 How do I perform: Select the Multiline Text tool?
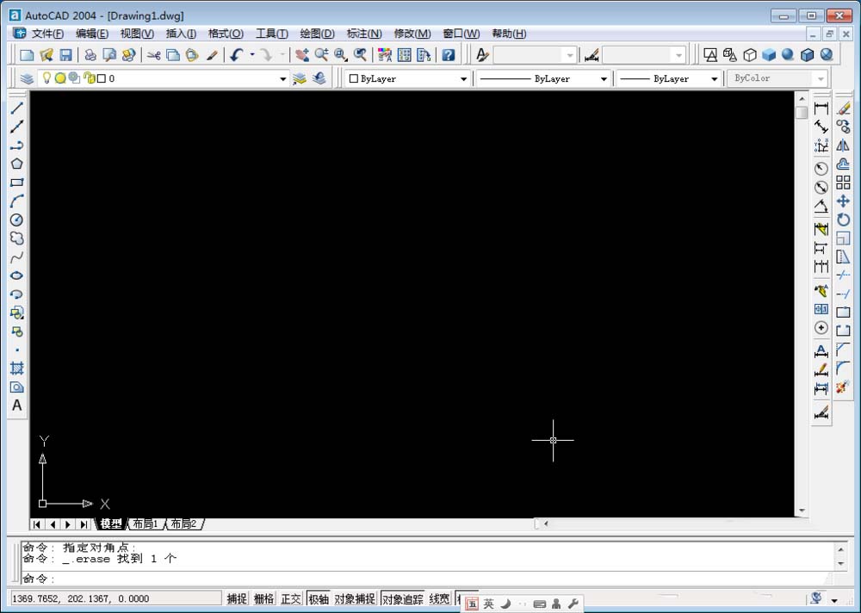pos(17,406)
